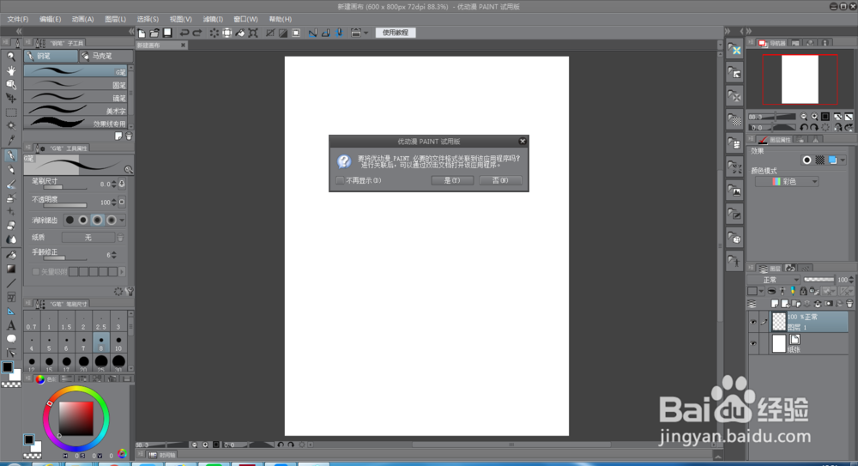Viewport: 858px width, 466px height.
Task: Select the Gradient tool
Action: point(11,269)
